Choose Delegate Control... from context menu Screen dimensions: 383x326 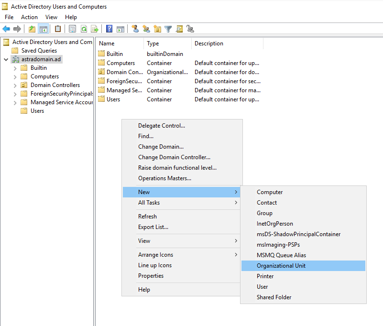pos(182,126)
